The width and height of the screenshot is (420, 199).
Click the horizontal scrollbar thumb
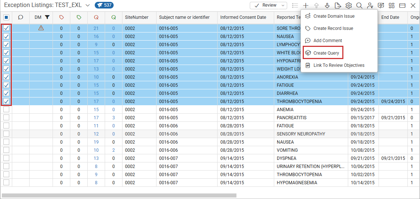[x=119, y=196]
